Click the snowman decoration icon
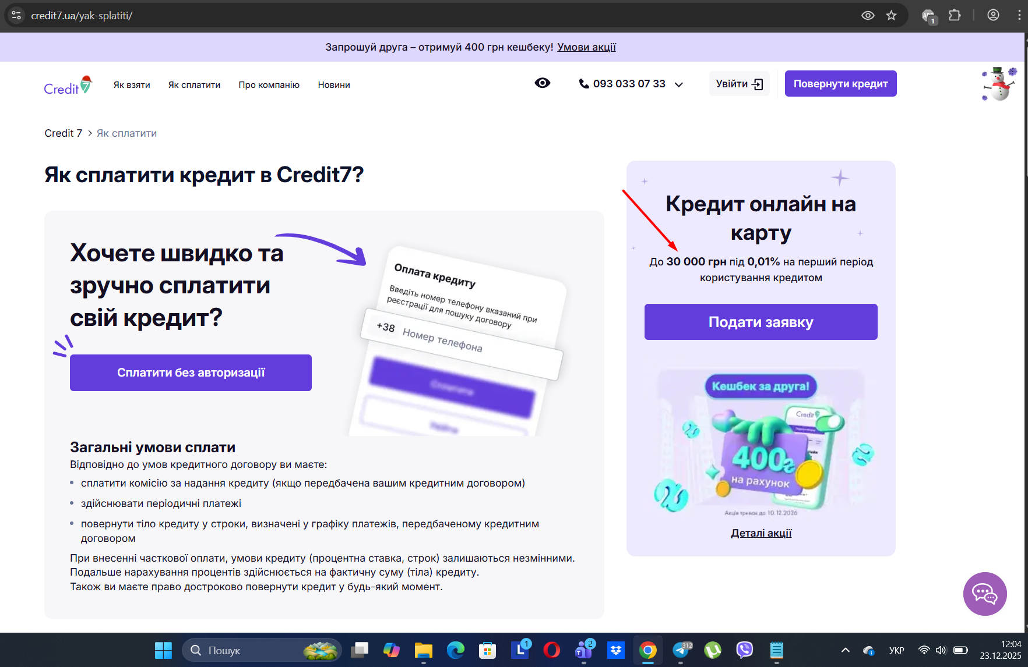 (1000, 84)
